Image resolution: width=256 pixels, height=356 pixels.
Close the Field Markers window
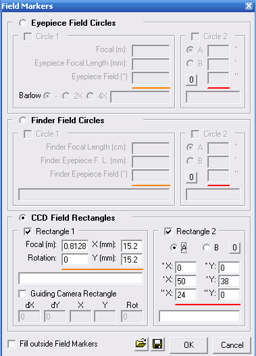(249, 5)
